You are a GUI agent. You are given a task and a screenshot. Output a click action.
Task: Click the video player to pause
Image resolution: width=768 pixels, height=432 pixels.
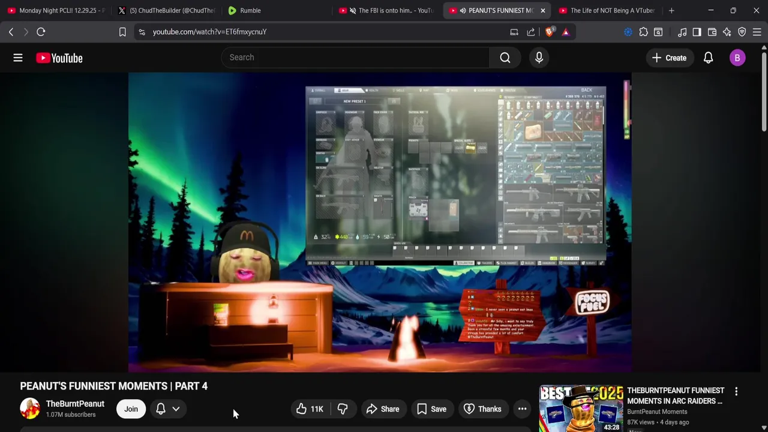click(379, 222)
